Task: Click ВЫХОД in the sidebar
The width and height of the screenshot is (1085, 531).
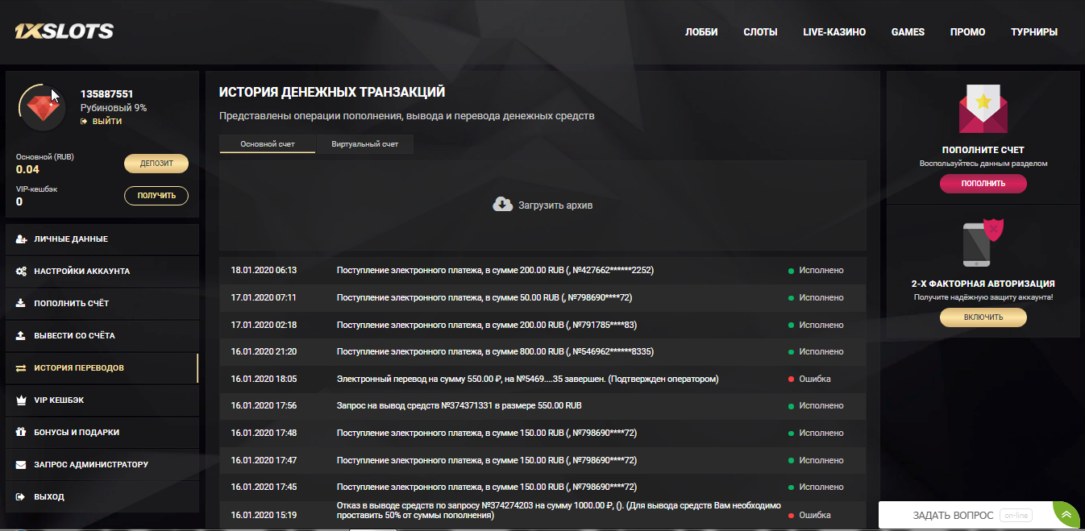Action: click(x=102, y=497)
